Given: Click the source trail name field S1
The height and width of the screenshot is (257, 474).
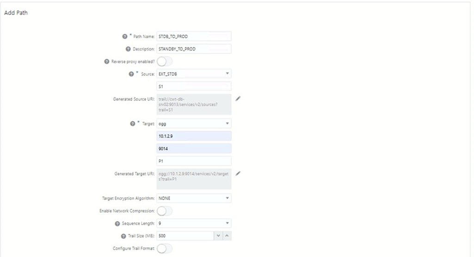Looking at the screenshot, I should (194, 86).
